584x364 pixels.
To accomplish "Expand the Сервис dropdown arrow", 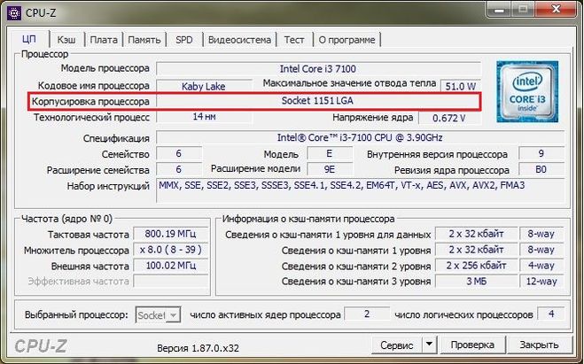I will pyautogui.click(x=429, y=345).
